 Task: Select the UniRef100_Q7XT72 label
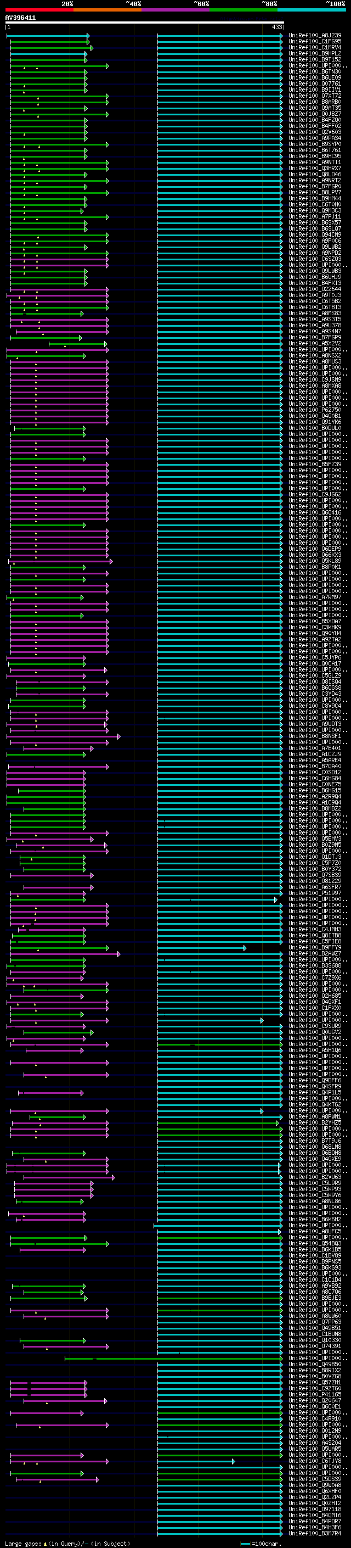315,96
